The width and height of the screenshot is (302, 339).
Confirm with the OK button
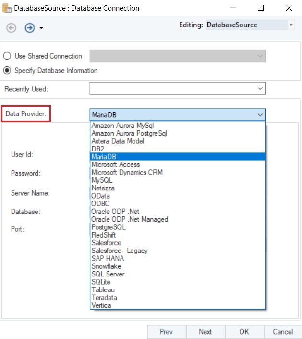tap(244, 332)
